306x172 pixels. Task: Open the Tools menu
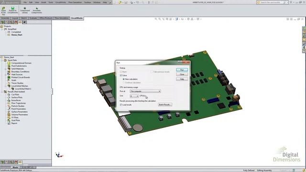pos(51,2)
